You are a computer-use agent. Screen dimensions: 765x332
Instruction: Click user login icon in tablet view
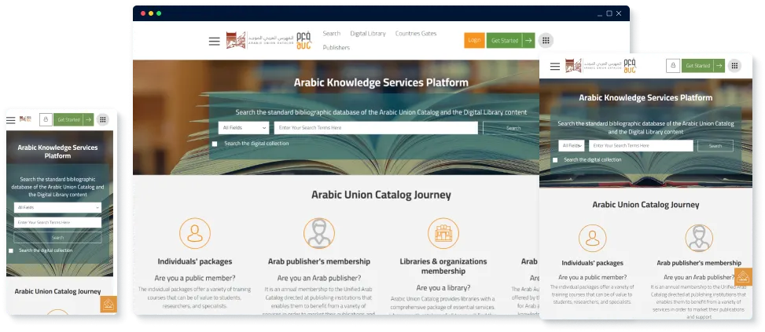click(x=673, y=66)
